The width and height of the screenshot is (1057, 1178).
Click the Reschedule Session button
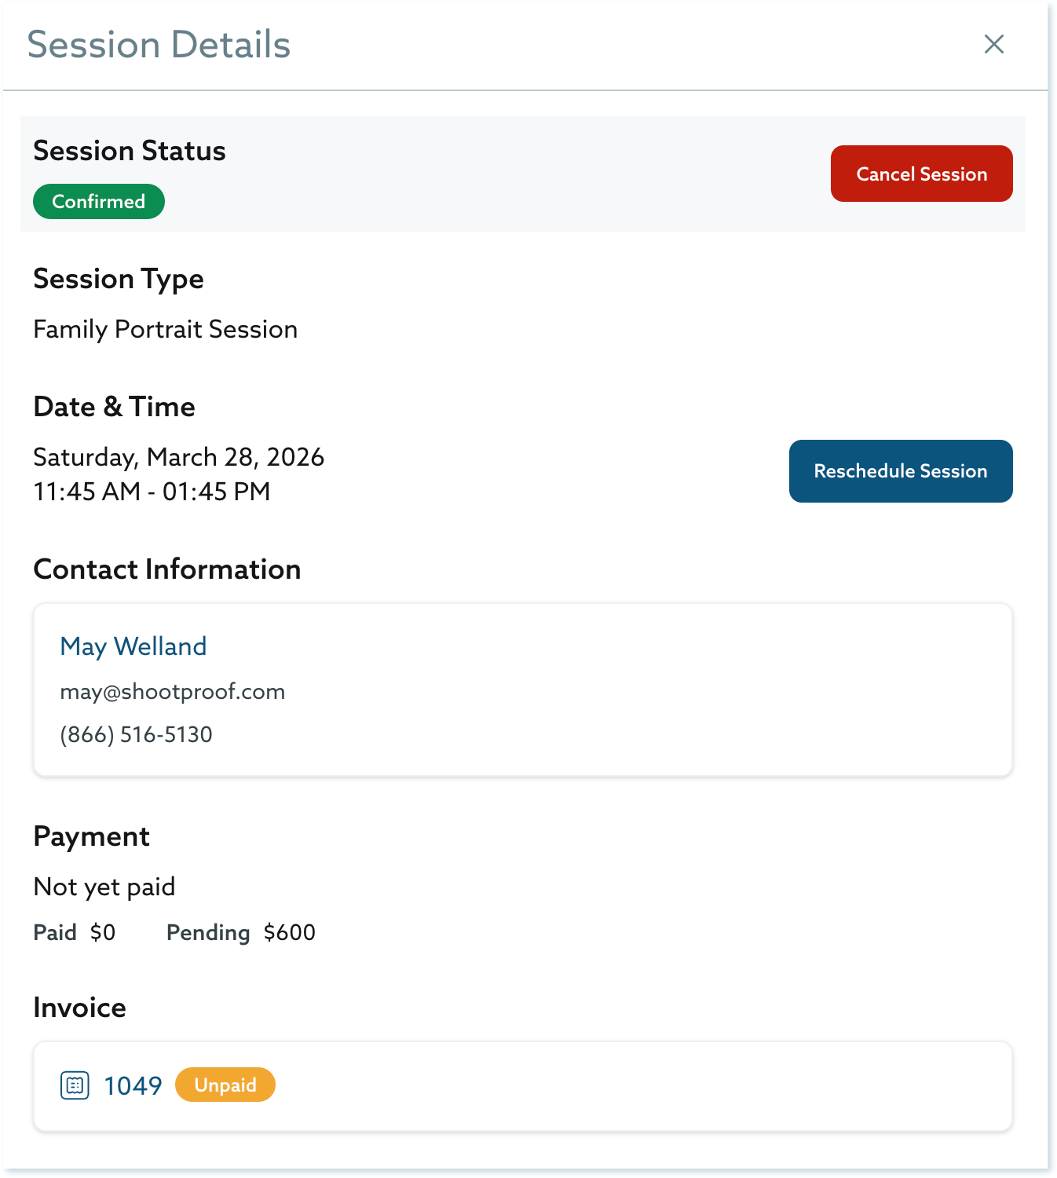tap(900, 471)
